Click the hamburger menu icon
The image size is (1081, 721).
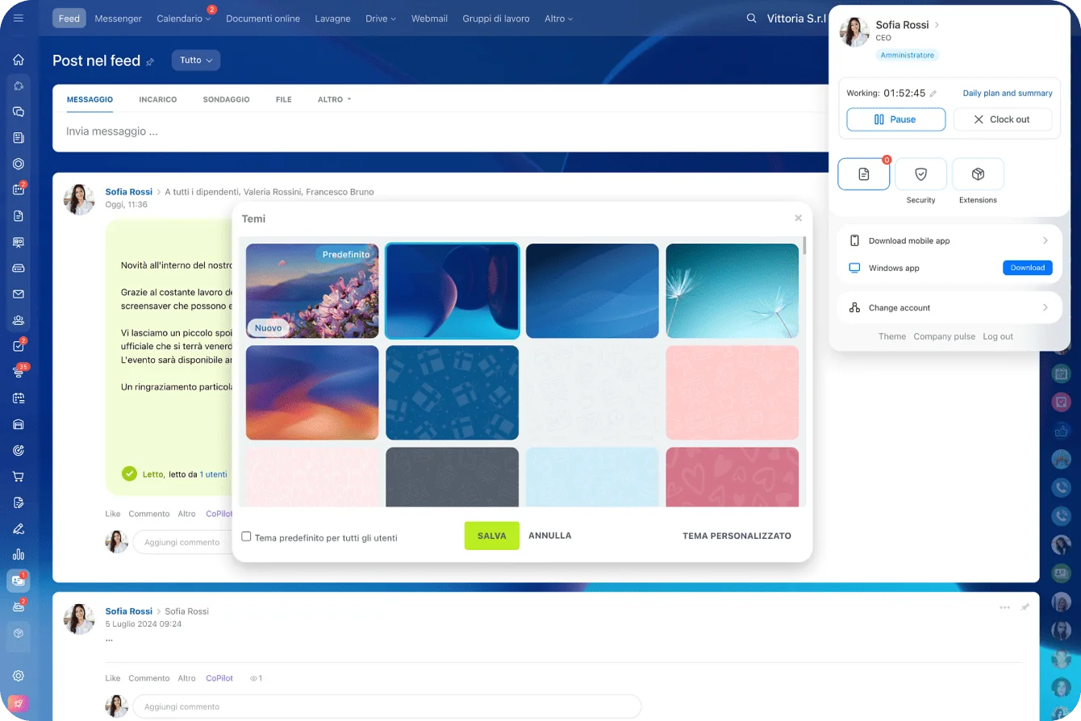pos(19,18)
